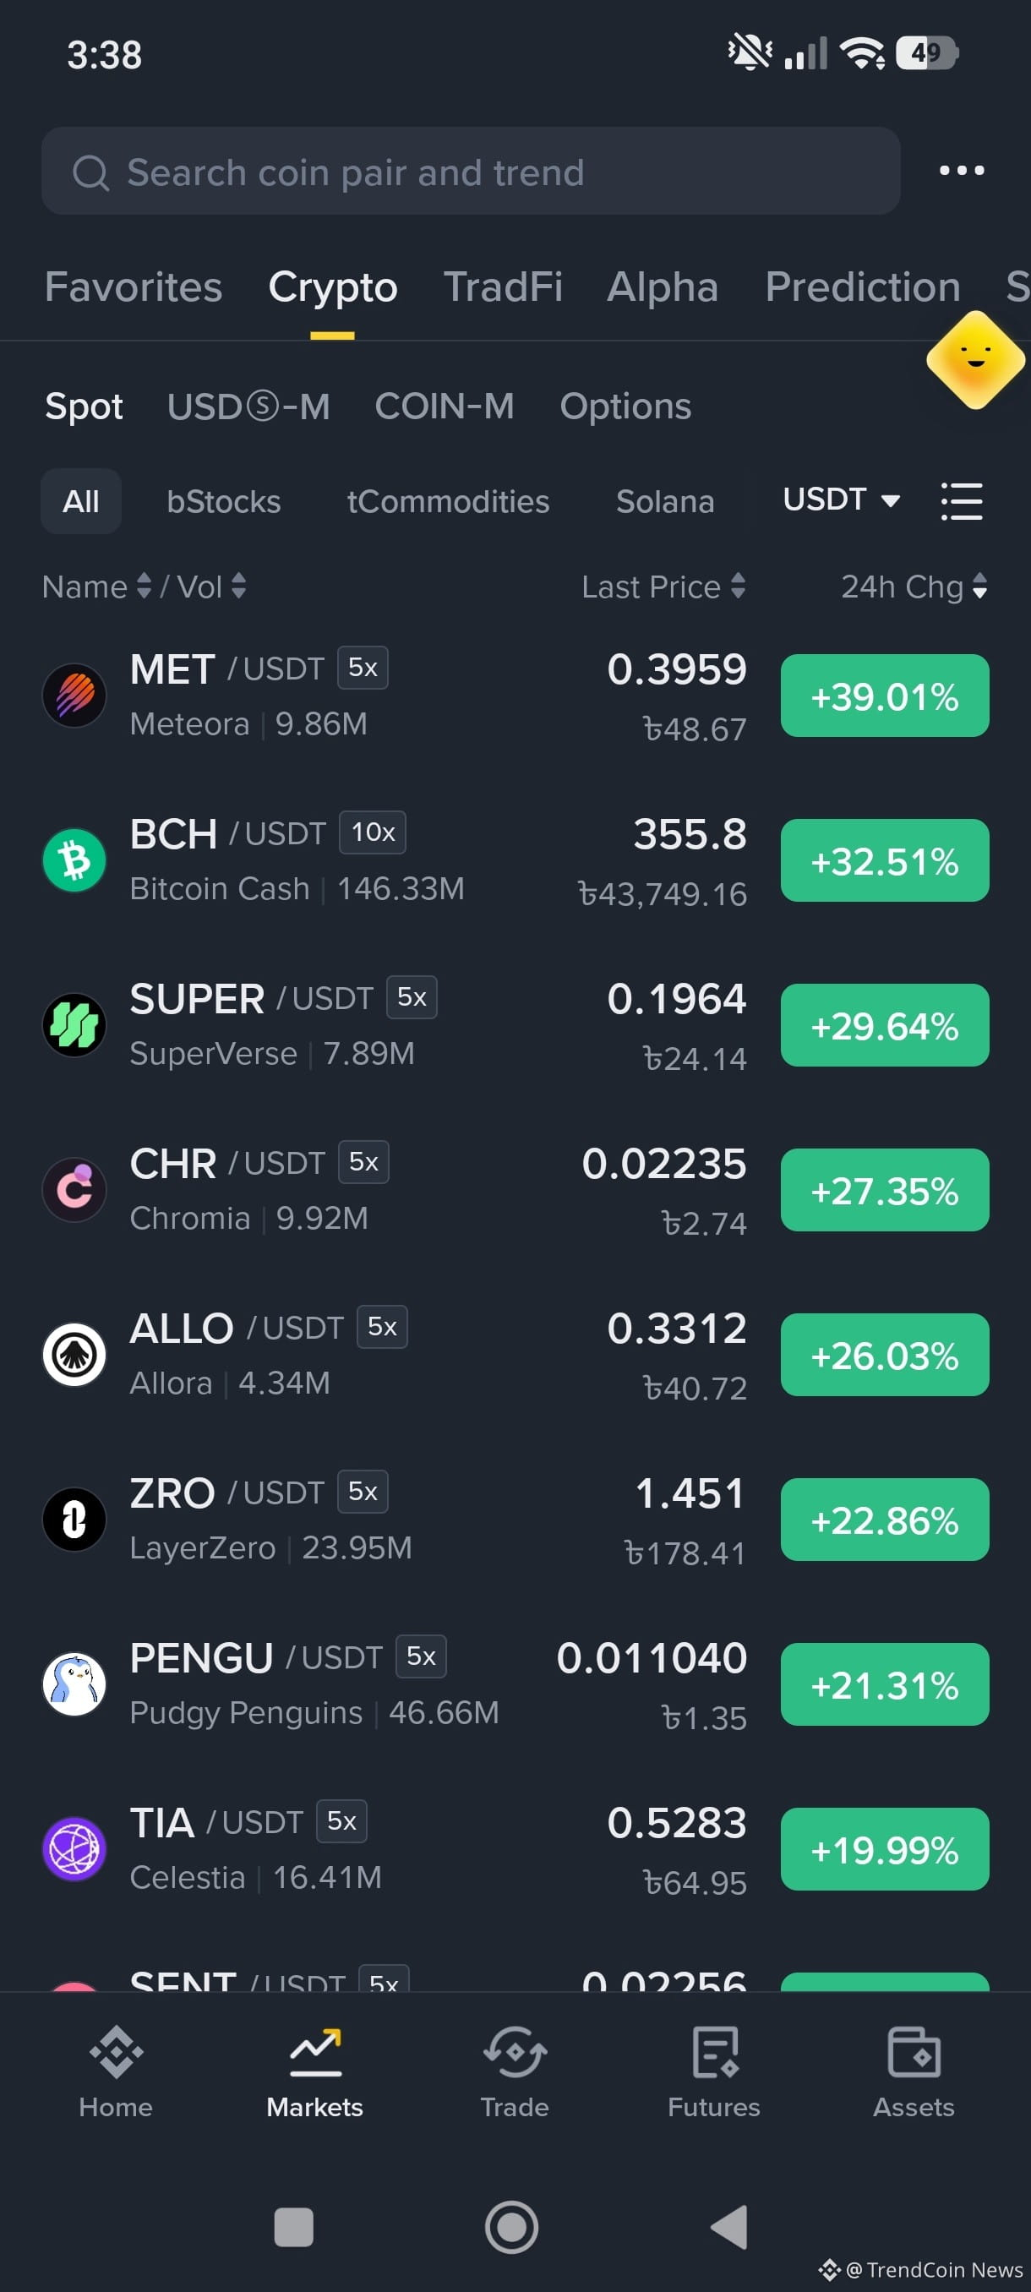This screenshot has width=1031, height=2292.
Task: Tap the +39.01% change button for MET
Action: [x=885, y=696]
